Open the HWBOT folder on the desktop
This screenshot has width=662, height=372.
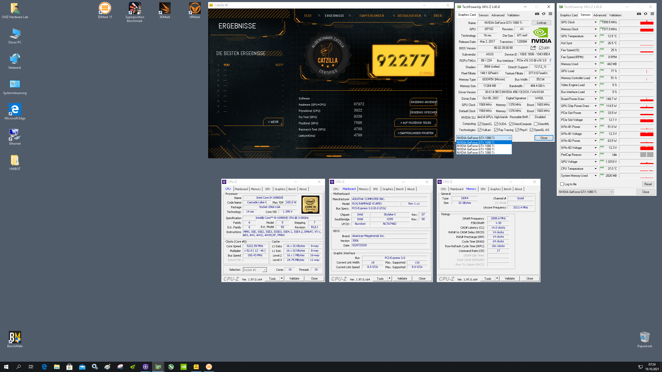point(15,162)
